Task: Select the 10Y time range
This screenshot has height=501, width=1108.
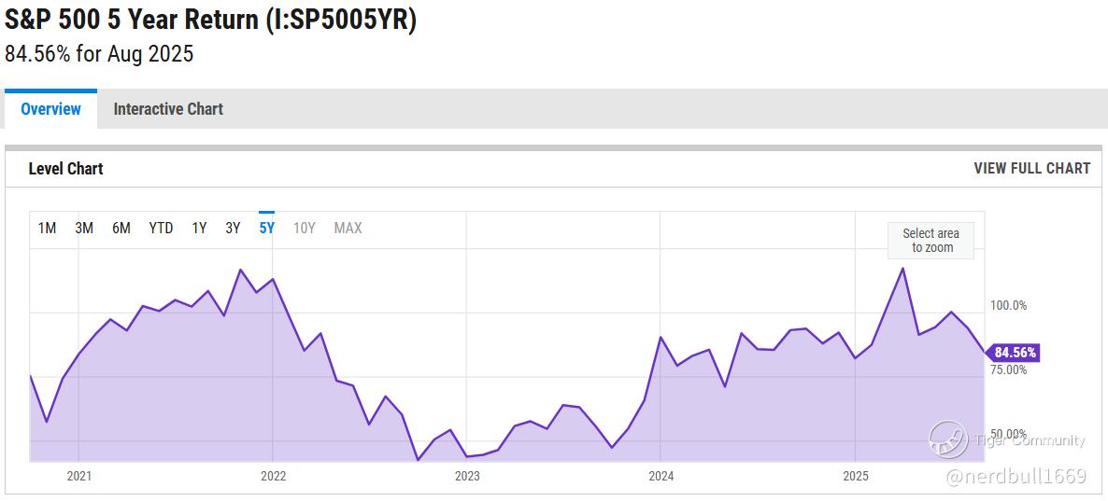Action: 304,228
